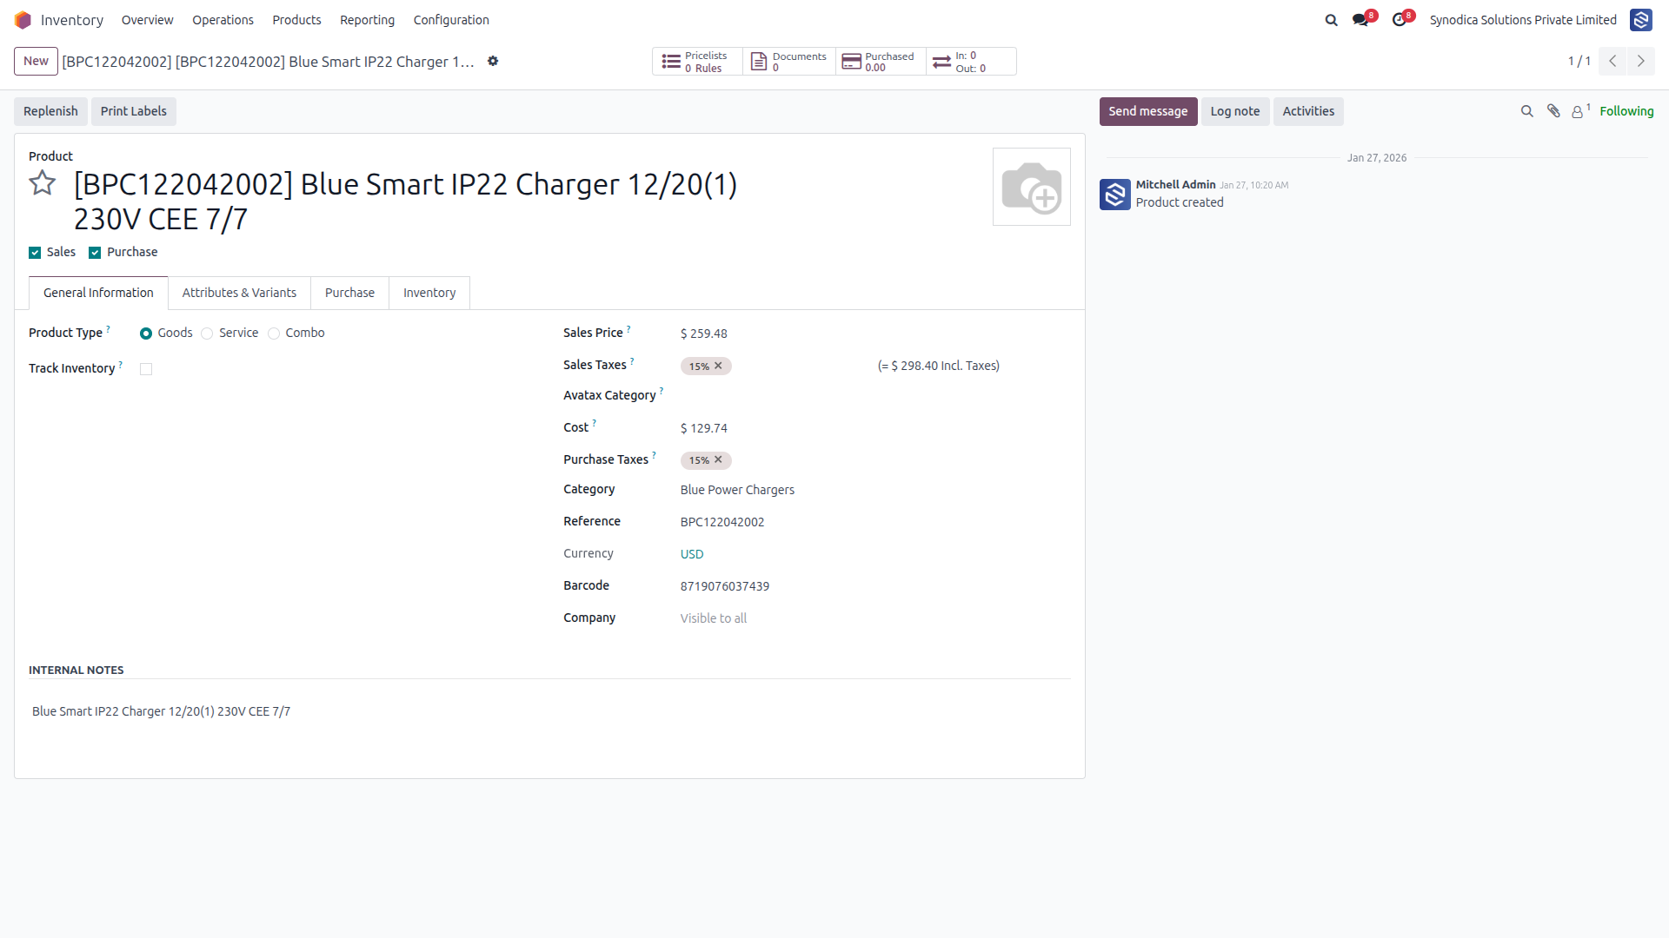Mark product as favorite with star icon
The image size is (1669, 938).
pyautogui.click(x=42, y=183)
